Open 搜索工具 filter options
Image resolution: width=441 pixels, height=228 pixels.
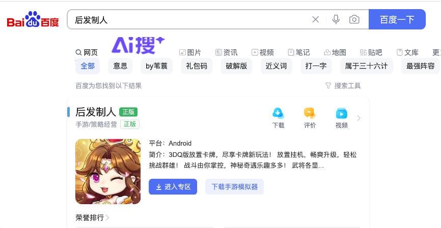pos(343,86)
